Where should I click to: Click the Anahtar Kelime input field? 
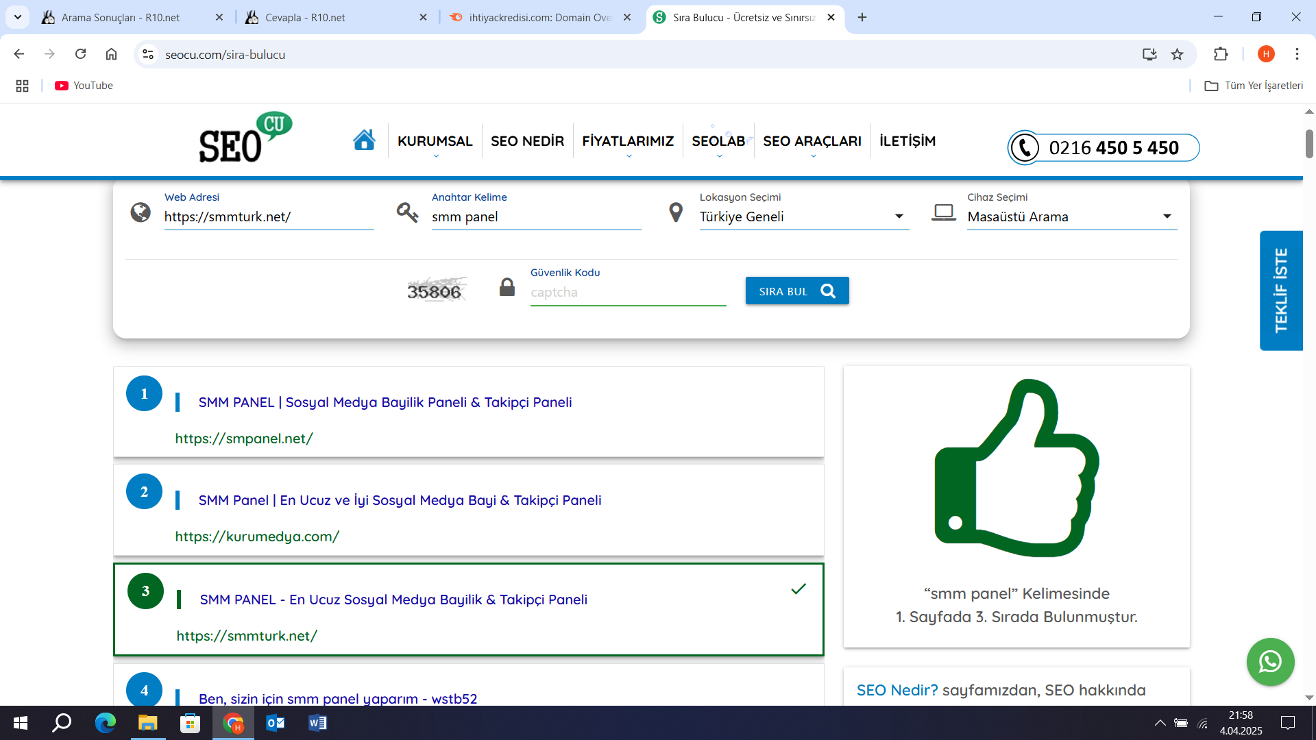coord(536,217)
